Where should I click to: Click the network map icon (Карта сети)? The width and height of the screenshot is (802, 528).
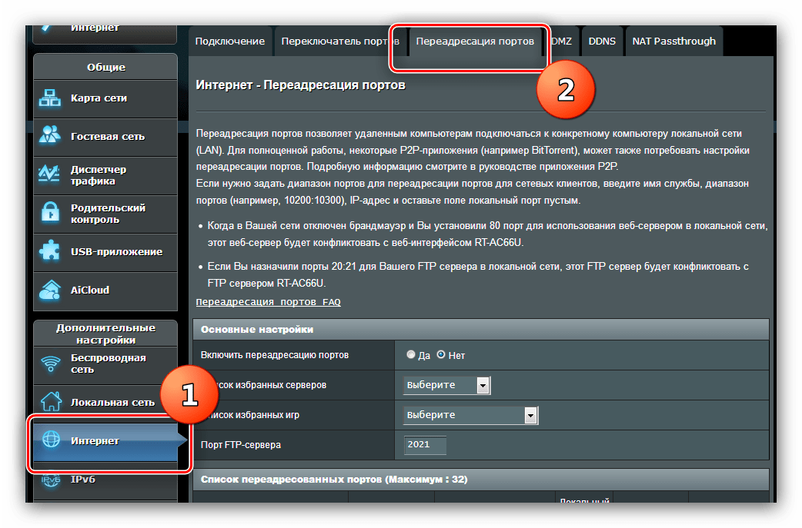[51, 98]
